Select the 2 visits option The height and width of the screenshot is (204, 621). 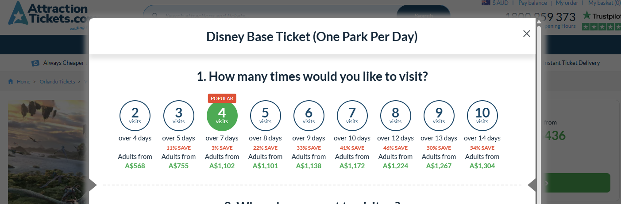135,116
